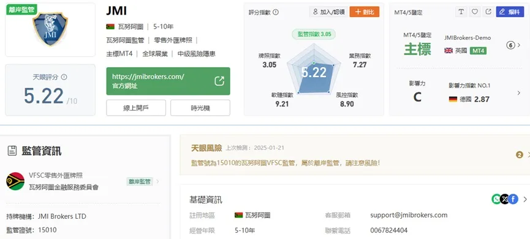Image resolution: width=530 pixels, height=239 pixels.
Task: Click the radar chart score 5.22
Action: click(314, 72)
